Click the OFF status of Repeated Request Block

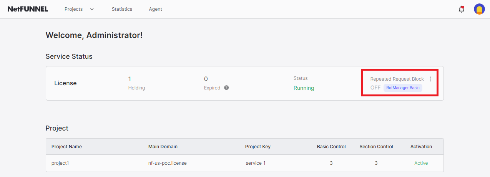tap(375, 88)
